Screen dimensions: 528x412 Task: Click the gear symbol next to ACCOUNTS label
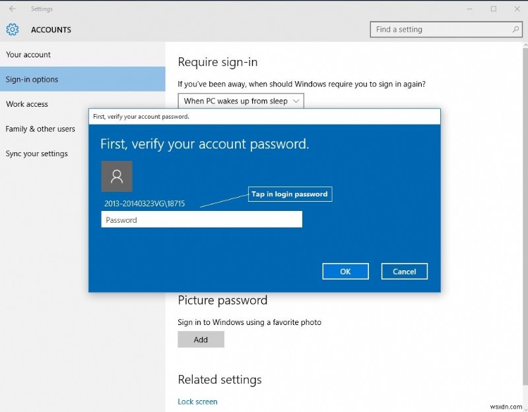12,30
